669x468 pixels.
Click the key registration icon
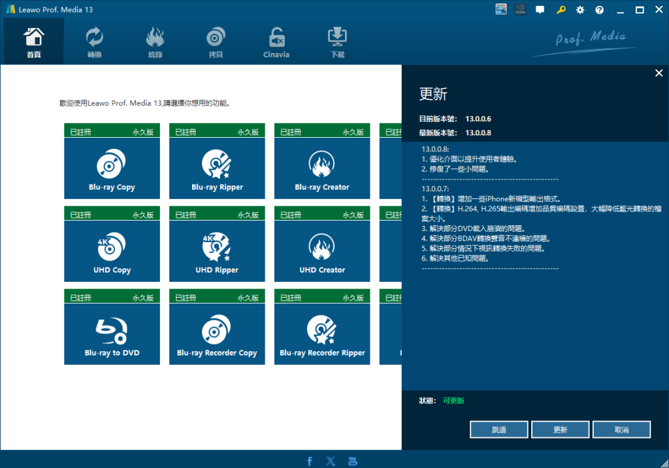[x=561, y=10]
